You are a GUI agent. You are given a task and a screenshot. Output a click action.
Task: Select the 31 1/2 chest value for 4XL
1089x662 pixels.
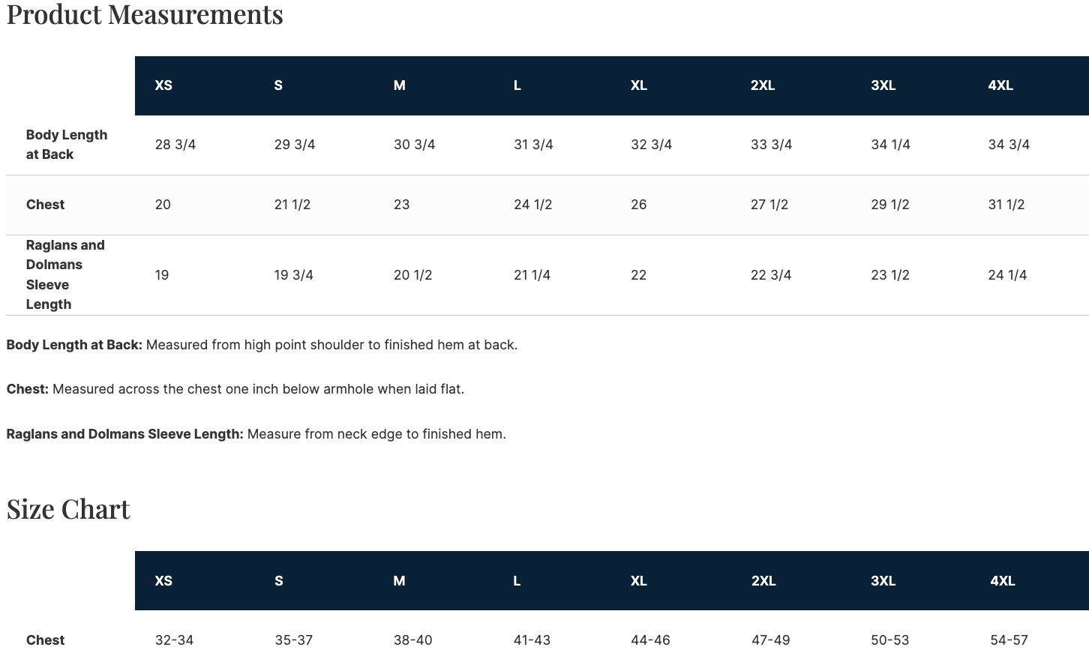click(x=1006, y=205)
